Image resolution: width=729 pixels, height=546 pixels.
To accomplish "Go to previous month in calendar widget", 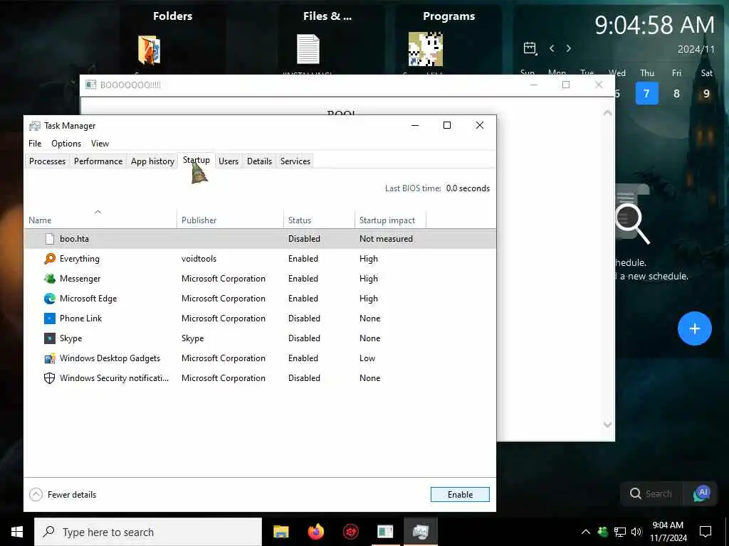I will tap(552, 48).
